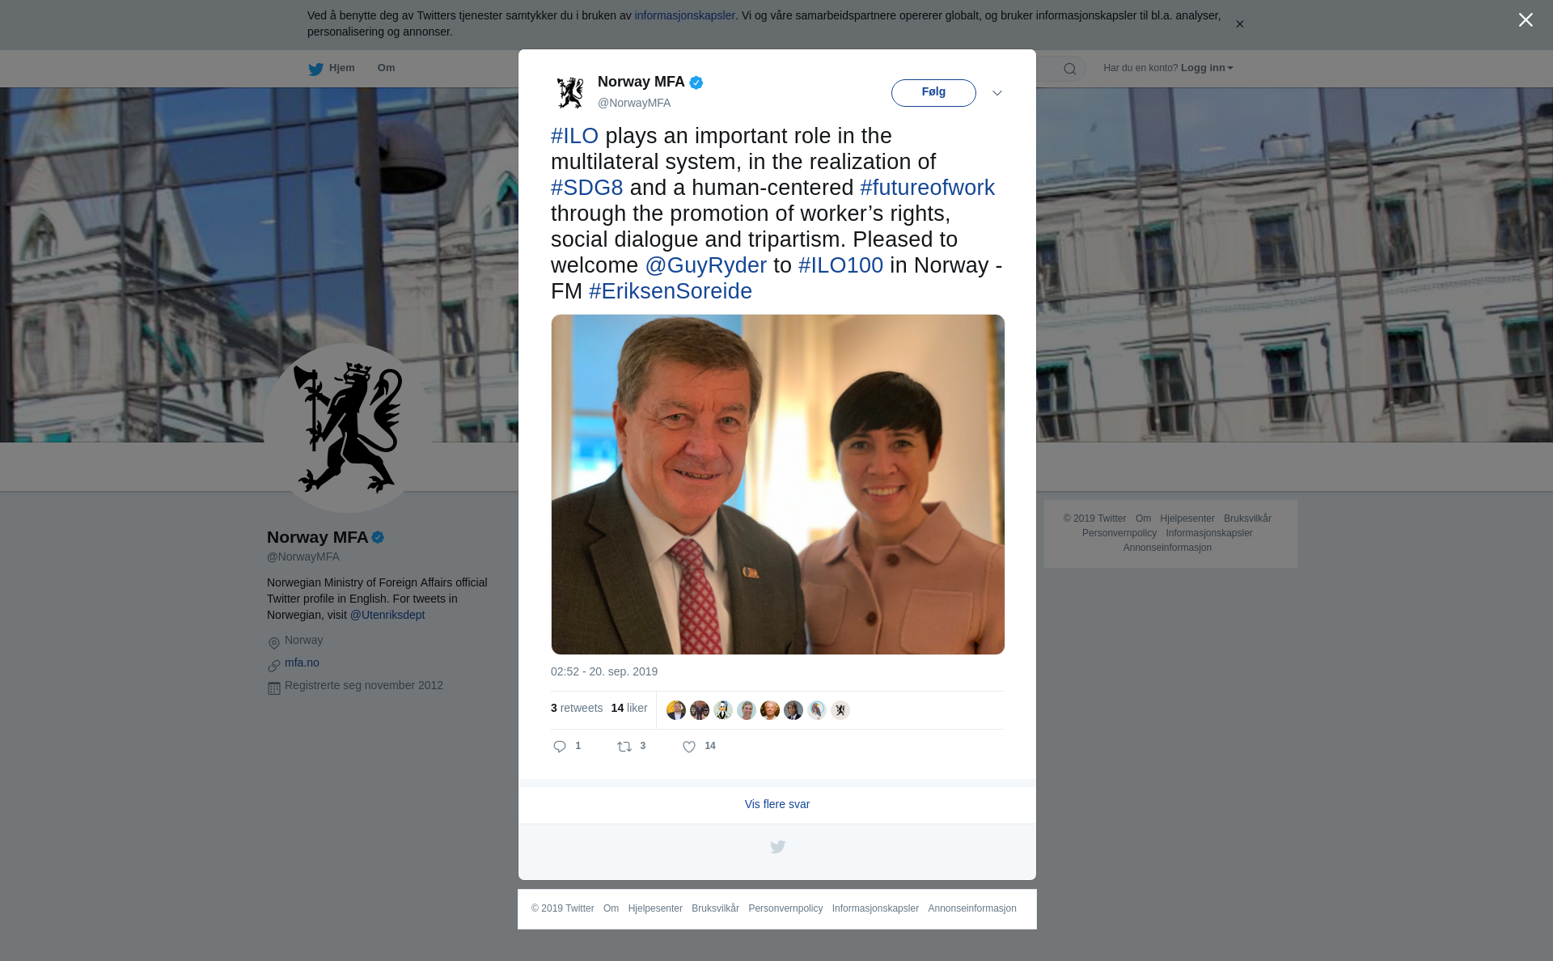
Task: Dismiss the cookie notice banner
Action: pos(1239,24)
